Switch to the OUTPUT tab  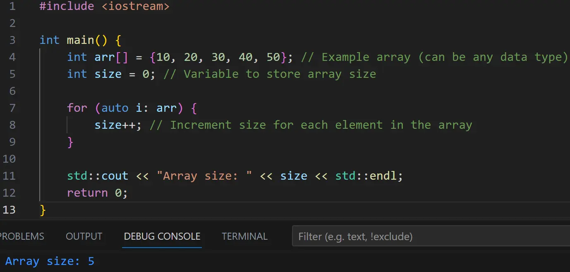coord(84,236)
